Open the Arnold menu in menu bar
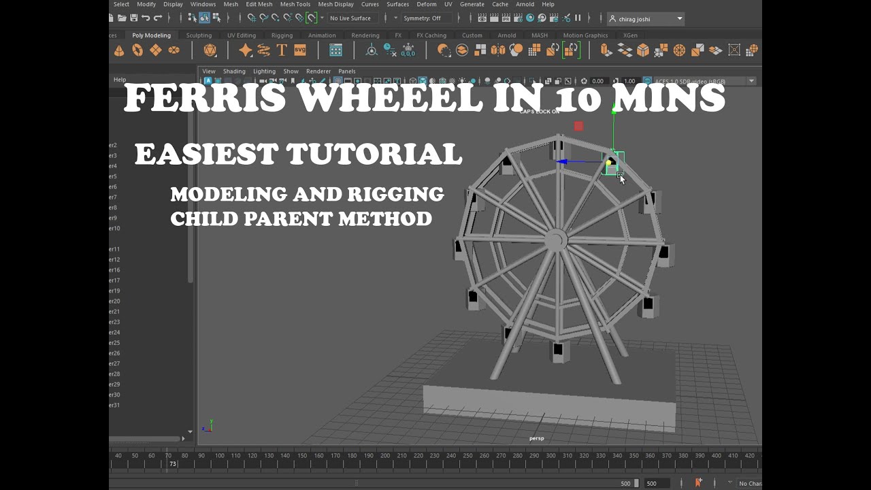This screenshot has height=490, width=871. click(525, 4)
